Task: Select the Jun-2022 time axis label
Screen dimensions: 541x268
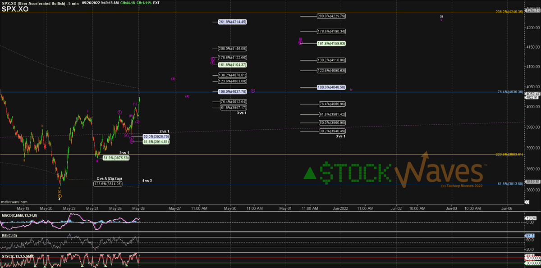Action: click(x=340, y=209)
